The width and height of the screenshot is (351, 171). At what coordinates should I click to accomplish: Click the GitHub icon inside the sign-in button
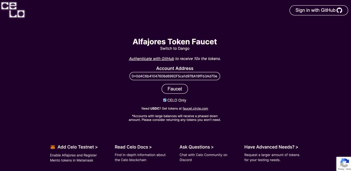[339, 10]
